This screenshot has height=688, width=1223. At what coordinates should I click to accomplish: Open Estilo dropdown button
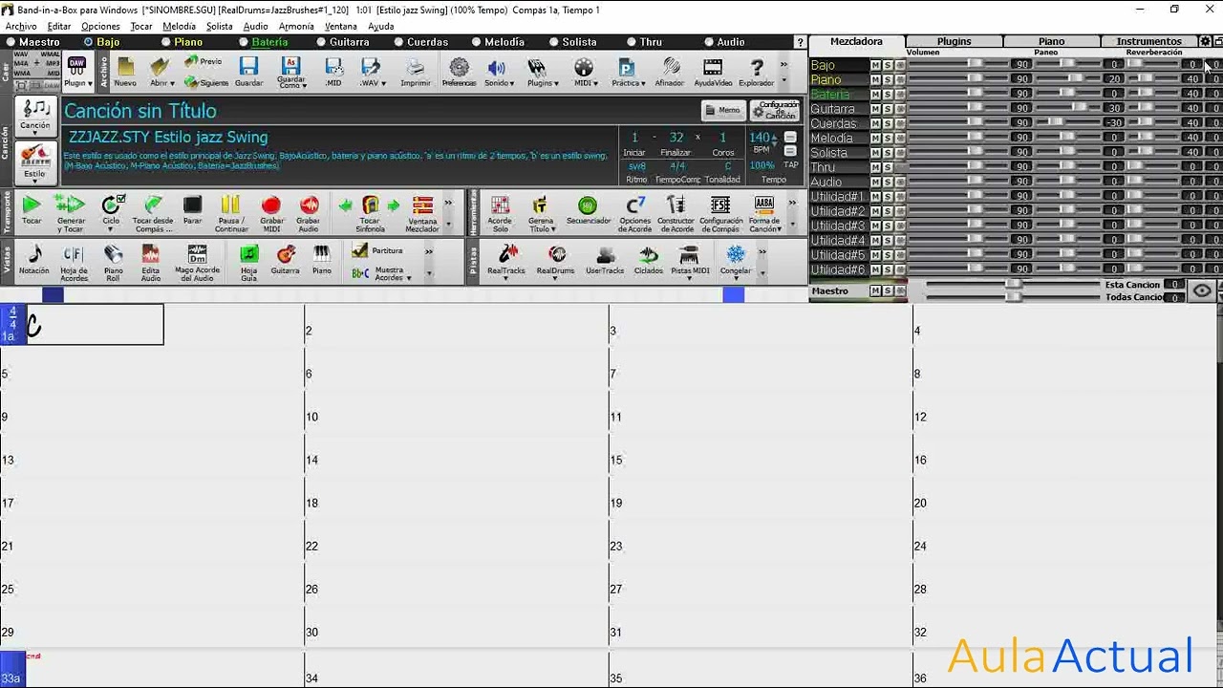coord(34,163)
